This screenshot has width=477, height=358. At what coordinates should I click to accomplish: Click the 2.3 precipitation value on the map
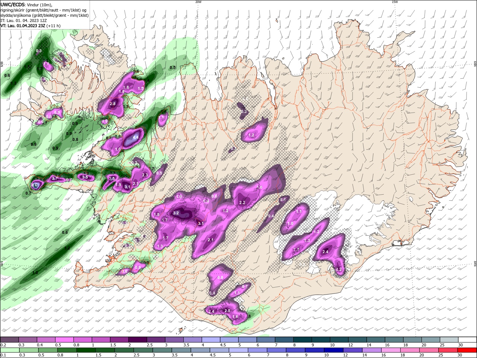145,175
